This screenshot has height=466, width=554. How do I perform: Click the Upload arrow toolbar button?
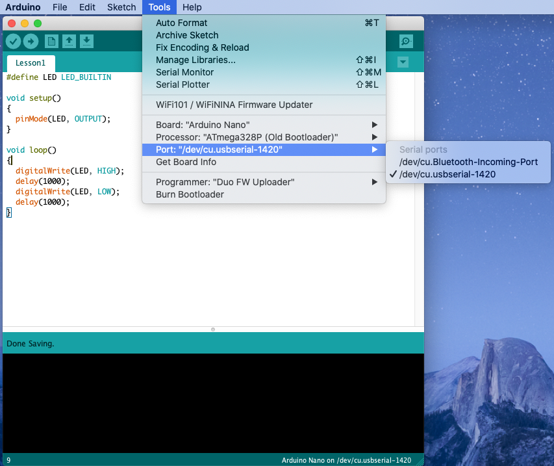click(31, 42)
